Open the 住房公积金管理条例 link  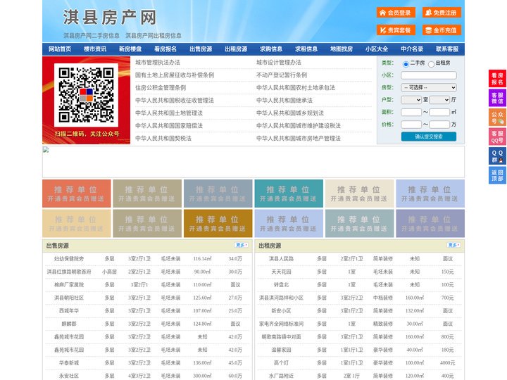[161, 87]
